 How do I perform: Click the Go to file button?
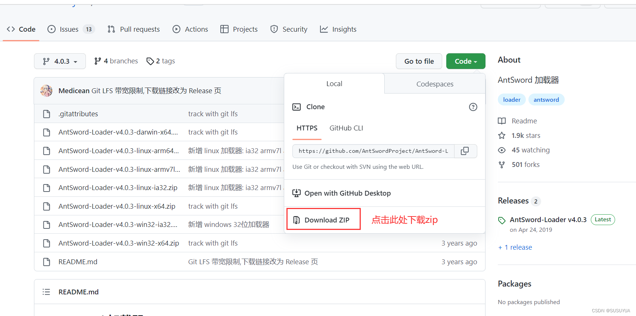tap(419, 61)
